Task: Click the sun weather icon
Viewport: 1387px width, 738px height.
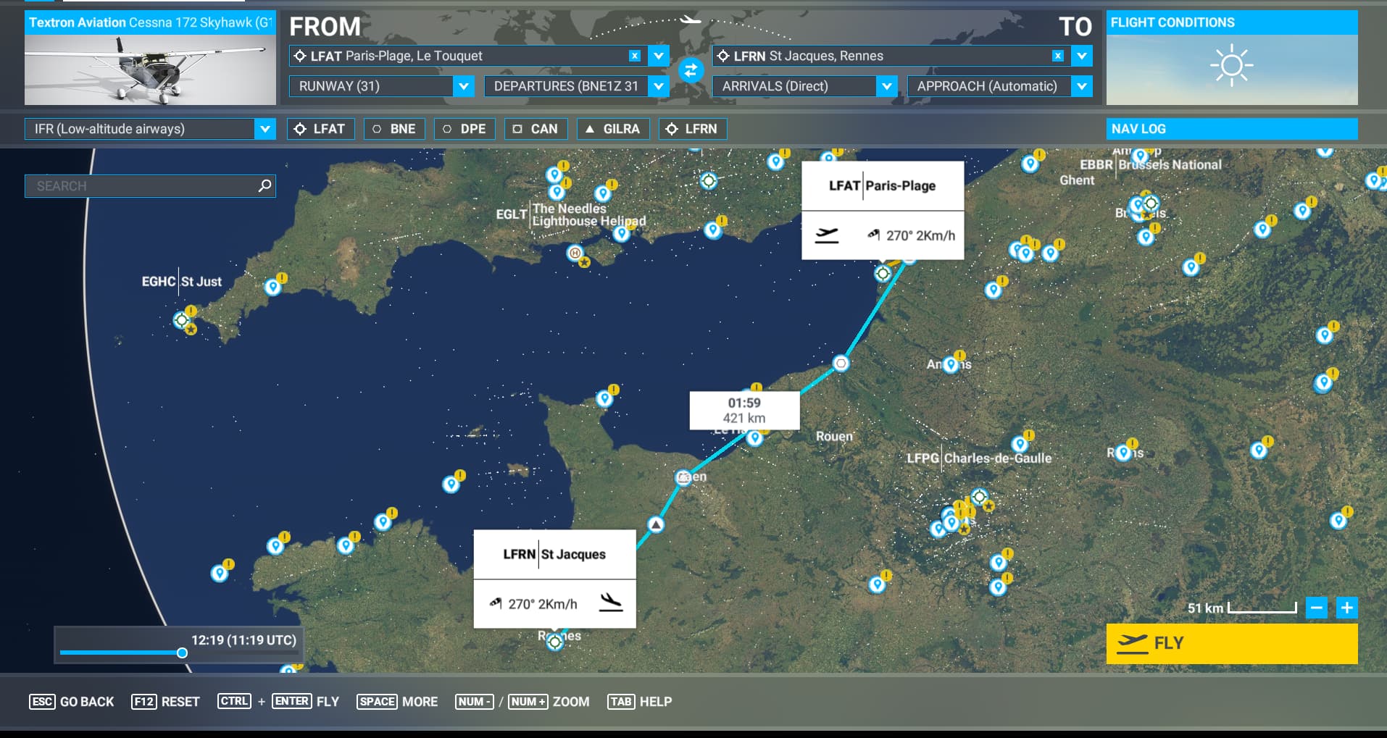Action: point(1231,66)
